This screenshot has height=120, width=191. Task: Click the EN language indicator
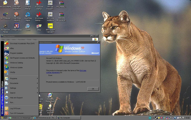coord(150,118)
